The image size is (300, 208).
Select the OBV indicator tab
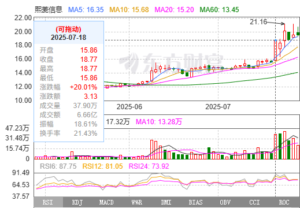click(225, 202)
